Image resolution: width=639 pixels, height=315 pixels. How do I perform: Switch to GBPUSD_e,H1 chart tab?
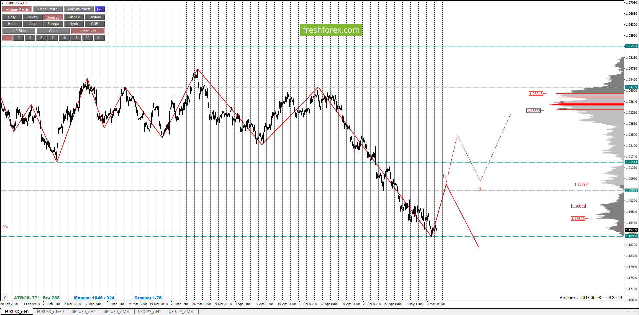pyautogui.click(x=83, y=312)
